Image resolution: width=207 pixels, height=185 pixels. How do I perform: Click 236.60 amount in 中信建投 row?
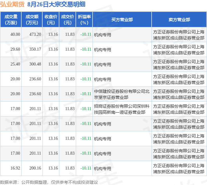coord(35,94)
